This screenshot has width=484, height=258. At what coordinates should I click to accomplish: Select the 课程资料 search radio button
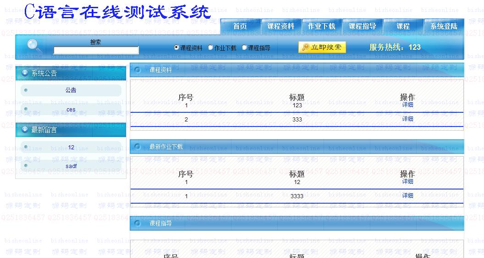(176, 47)
